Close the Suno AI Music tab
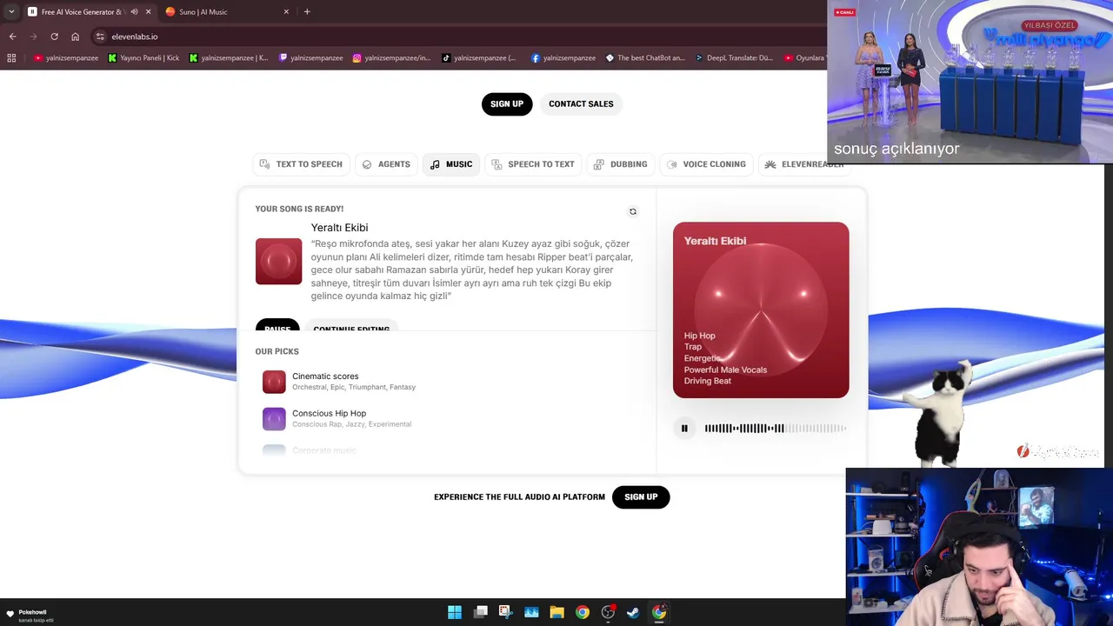The width and height of the screenshot is (1113, 626). click(286, 12)
